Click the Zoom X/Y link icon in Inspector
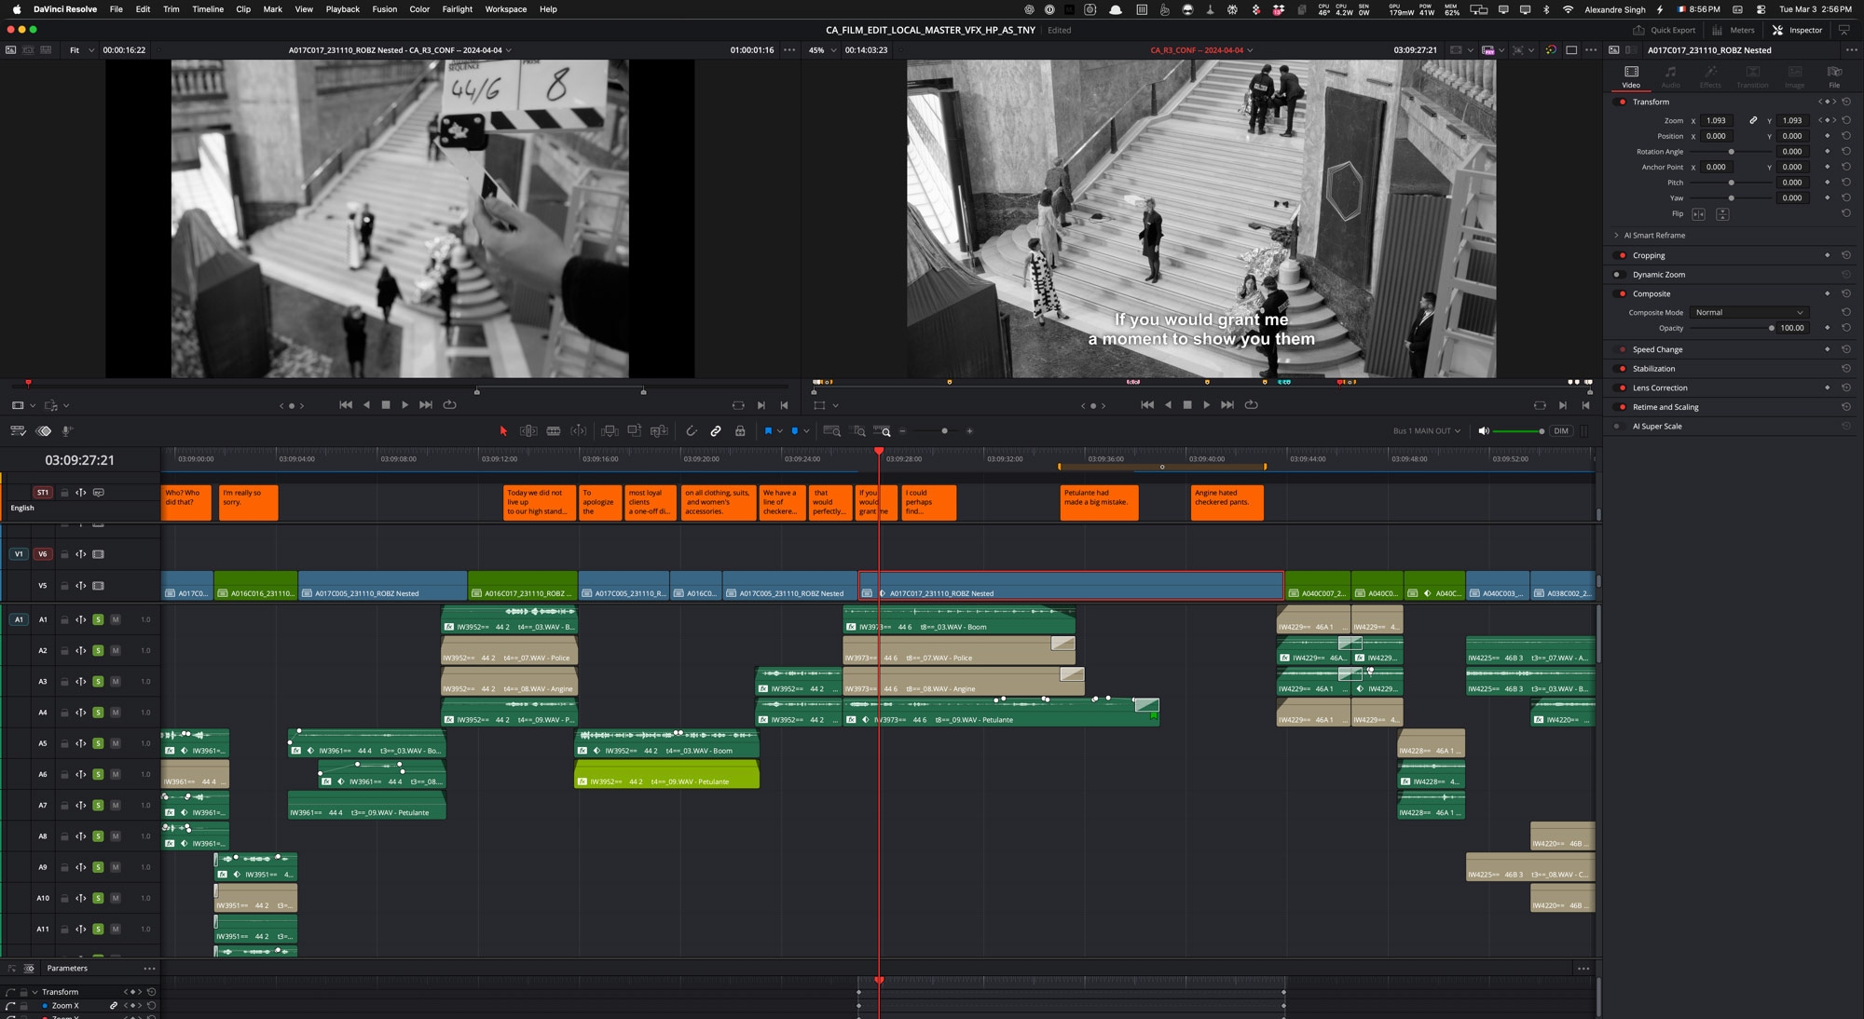The width and height of the screenshot is (1864, 1019). point(1753,120)
